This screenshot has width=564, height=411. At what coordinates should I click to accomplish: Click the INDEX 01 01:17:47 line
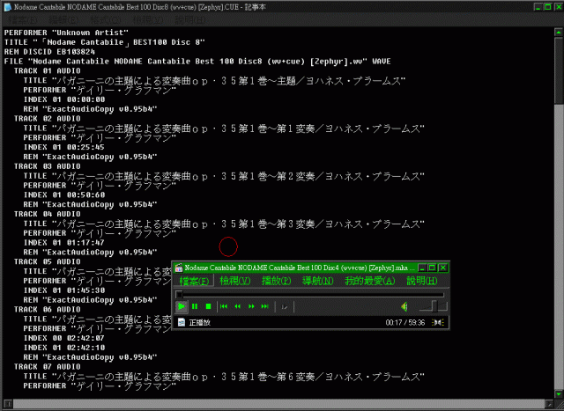[x=64, y=243]
